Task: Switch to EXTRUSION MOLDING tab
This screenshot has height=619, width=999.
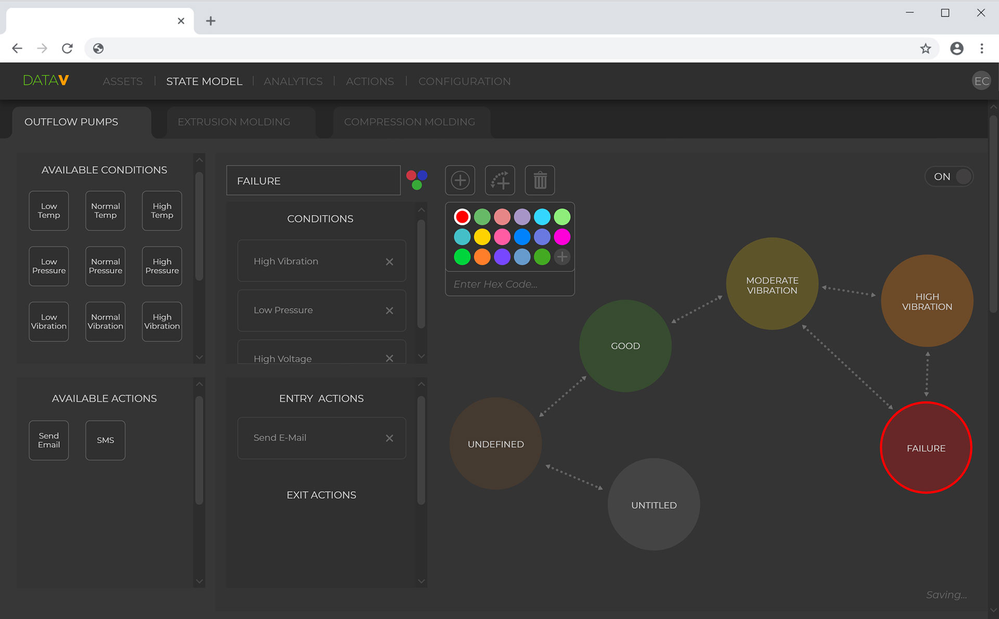Action: pyautogui.click(x=234, y=122)
